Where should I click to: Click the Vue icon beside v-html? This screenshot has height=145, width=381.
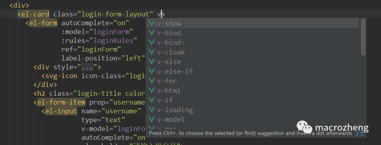pyautogui.click(x=152, y=91)
